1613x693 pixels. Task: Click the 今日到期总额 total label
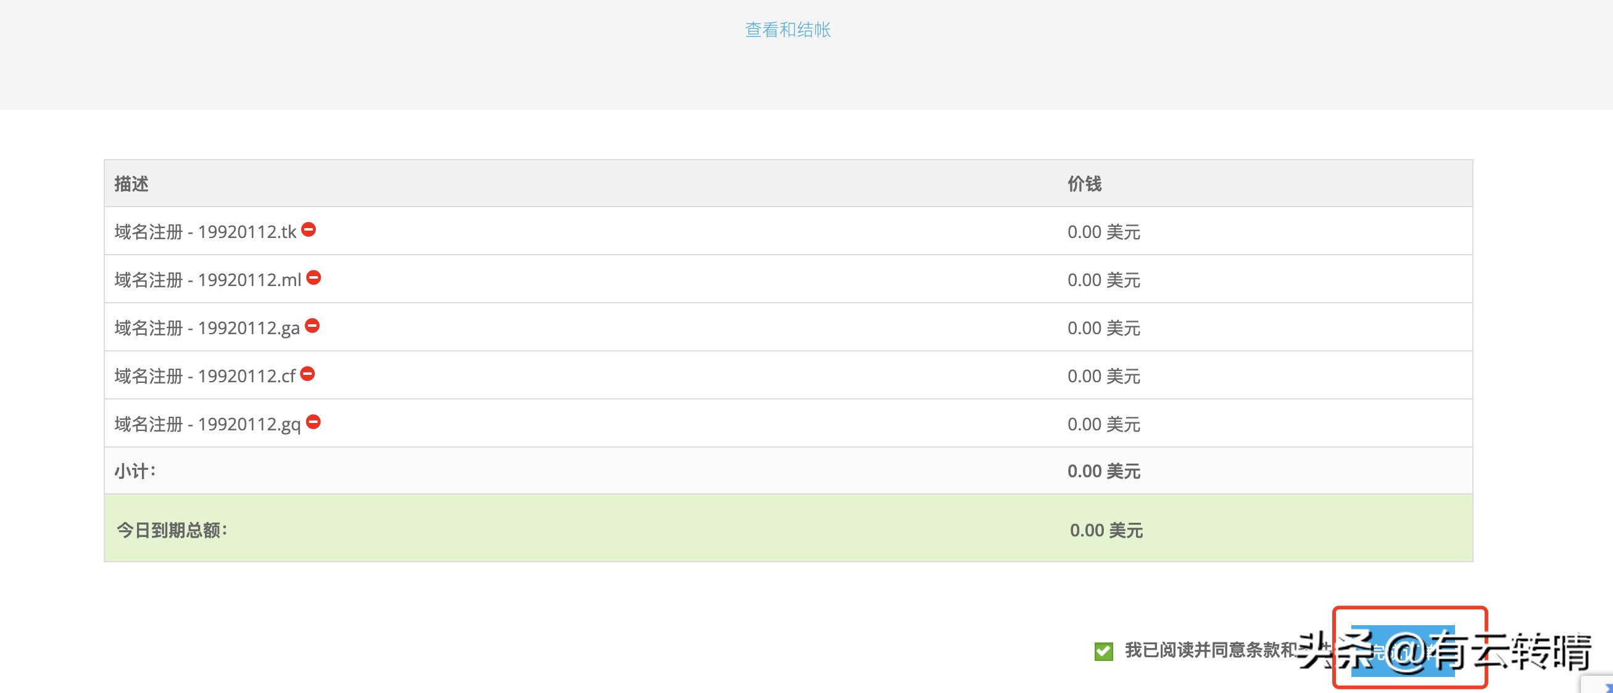coord(172,530)
